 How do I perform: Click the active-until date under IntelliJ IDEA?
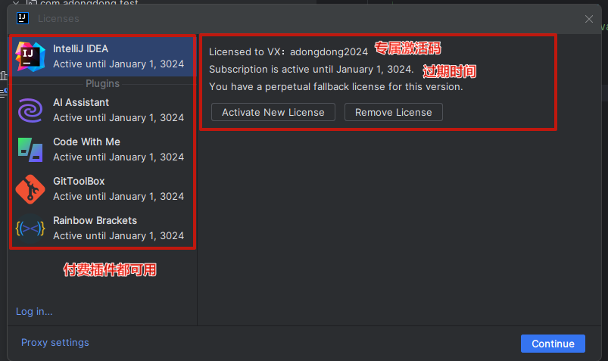click(x=118, y=64)
